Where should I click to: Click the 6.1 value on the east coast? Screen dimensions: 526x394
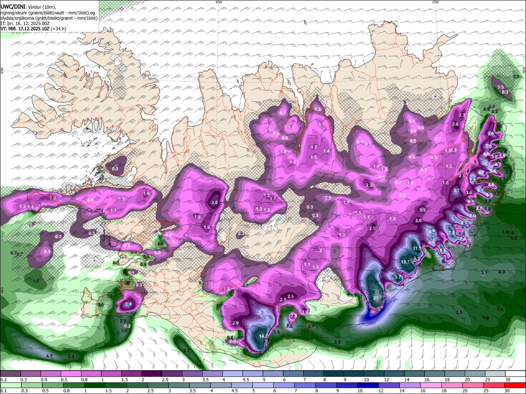480,190
